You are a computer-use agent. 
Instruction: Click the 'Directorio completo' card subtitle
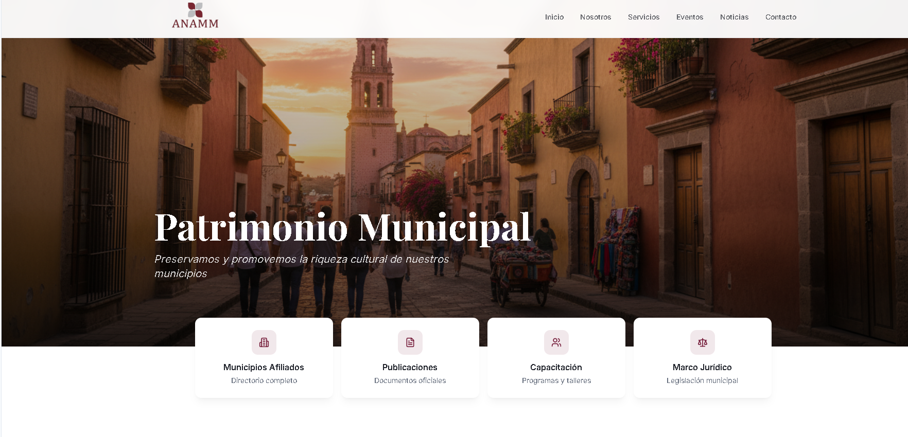pyautogui.click(x=264, y=380)
